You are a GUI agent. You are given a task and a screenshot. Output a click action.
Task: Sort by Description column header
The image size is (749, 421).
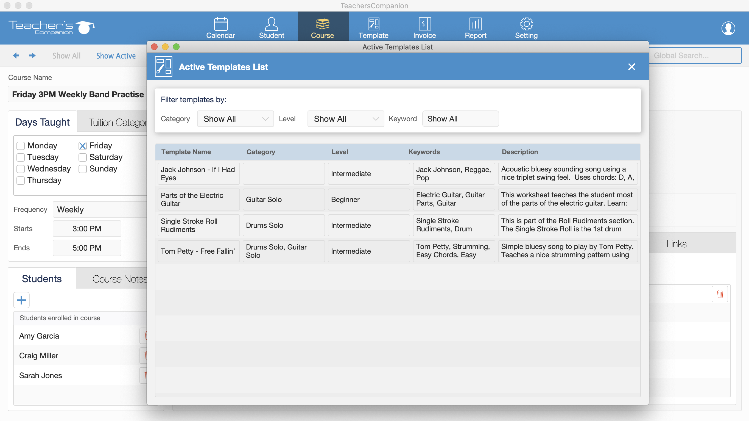519,152
